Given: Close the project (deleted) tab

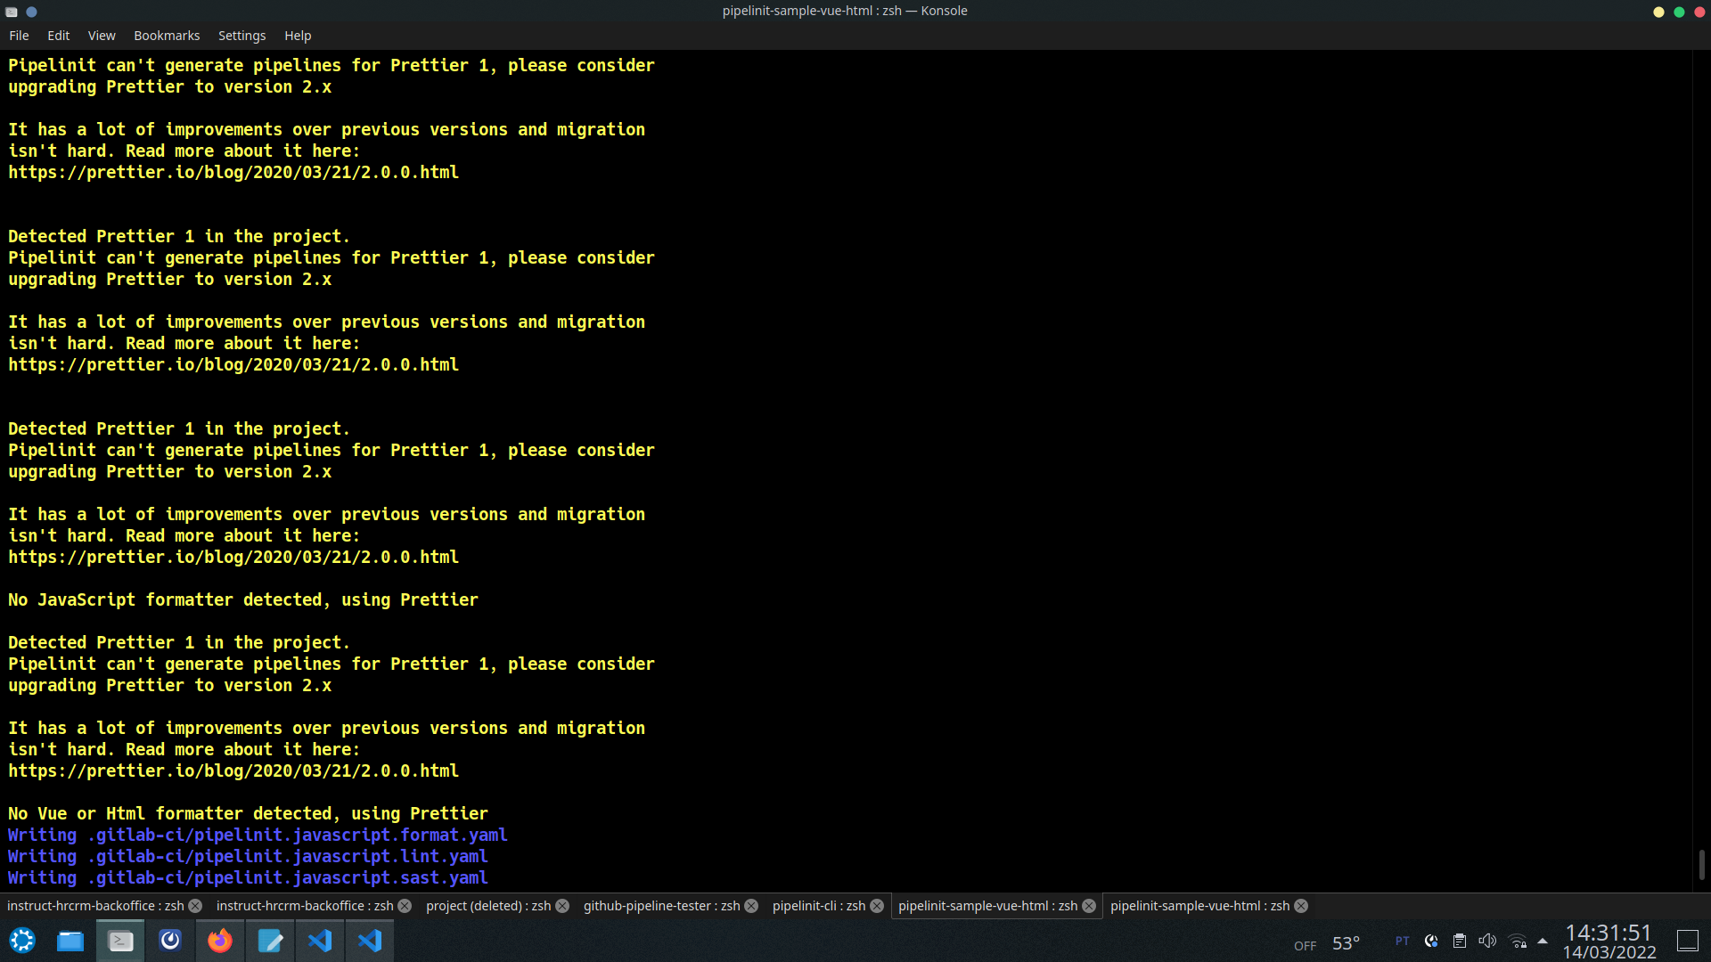Looking at the screenshot, I should tap(562, 906).
